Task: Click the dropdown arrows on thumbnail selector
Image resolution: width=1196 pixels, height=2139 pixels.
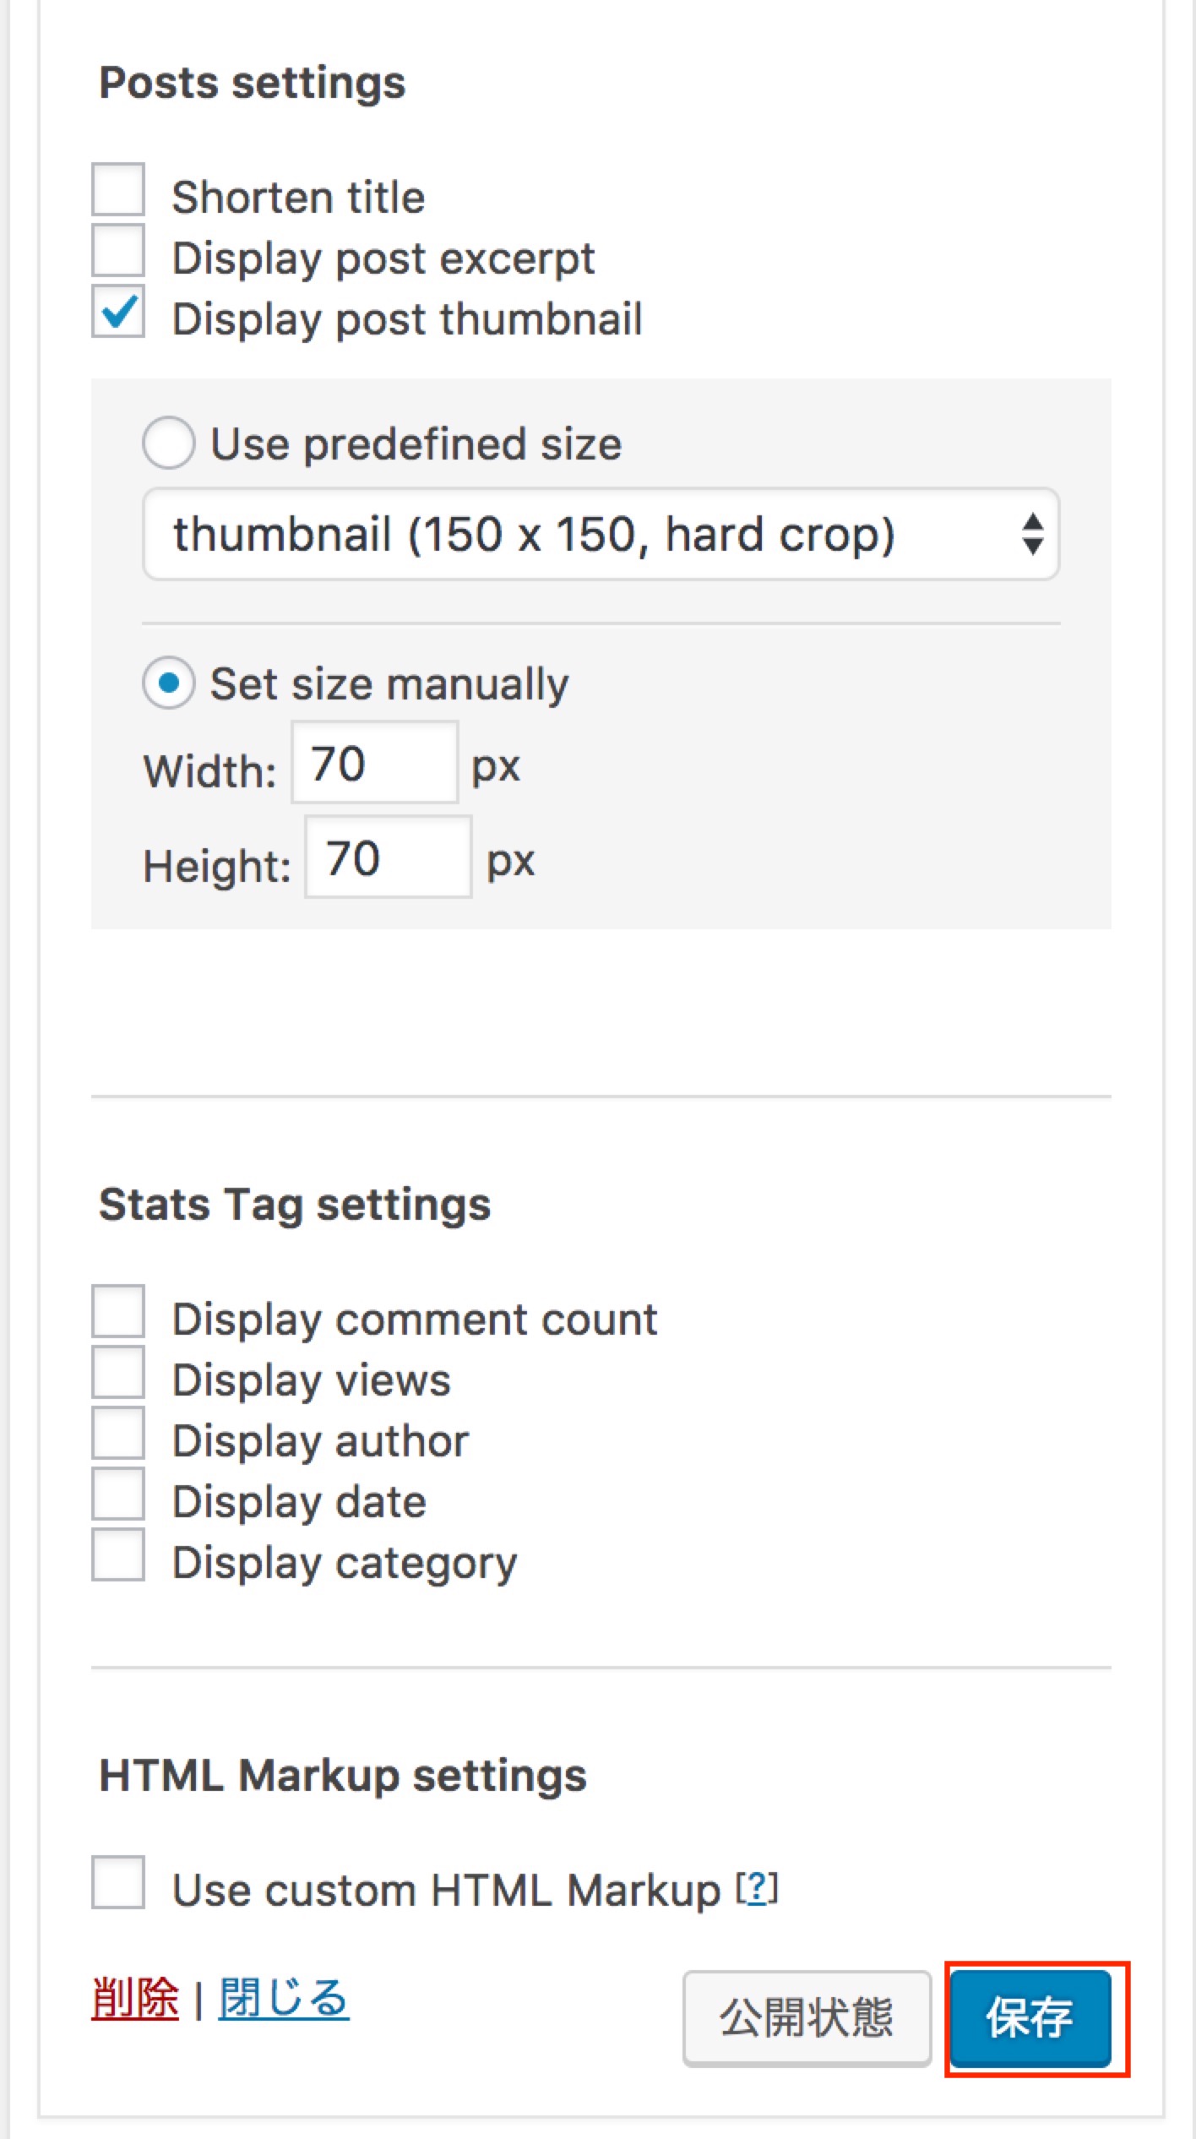Action: (x=1032, y=535)
